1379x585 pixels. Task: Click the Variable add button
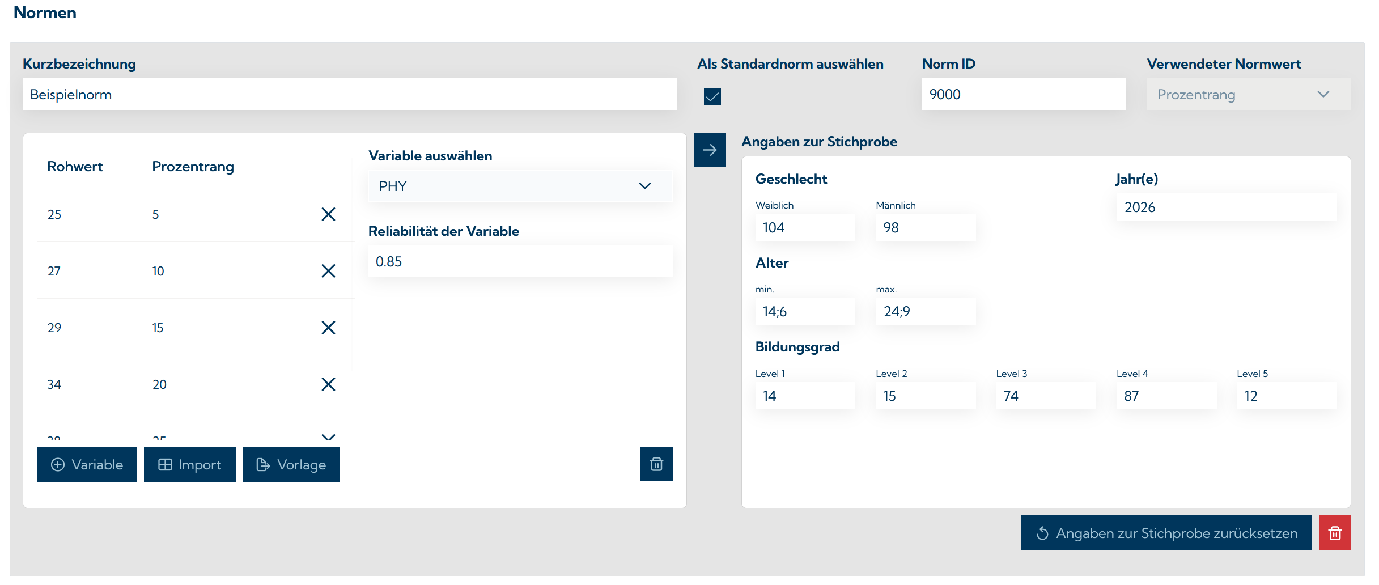pos(87,464)
